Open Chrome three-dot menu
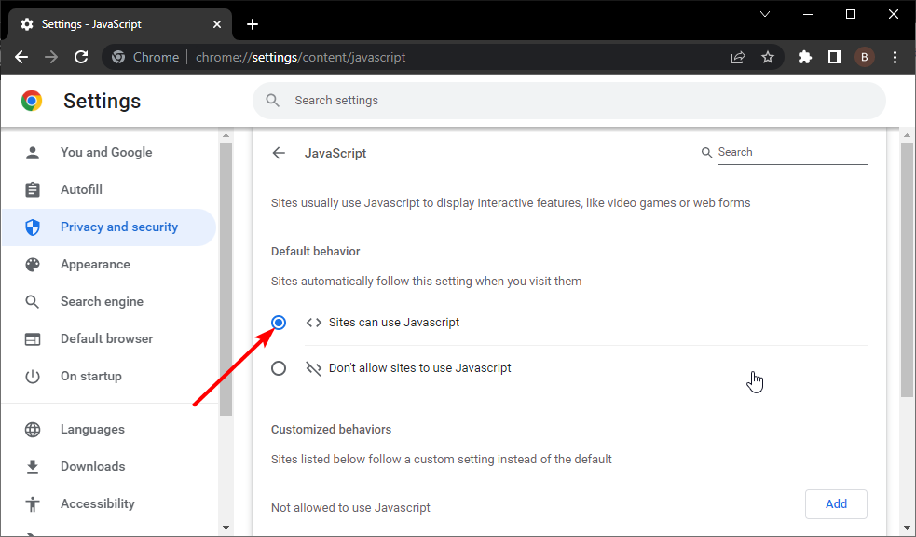The image size is (916, 537). point(895,57)
